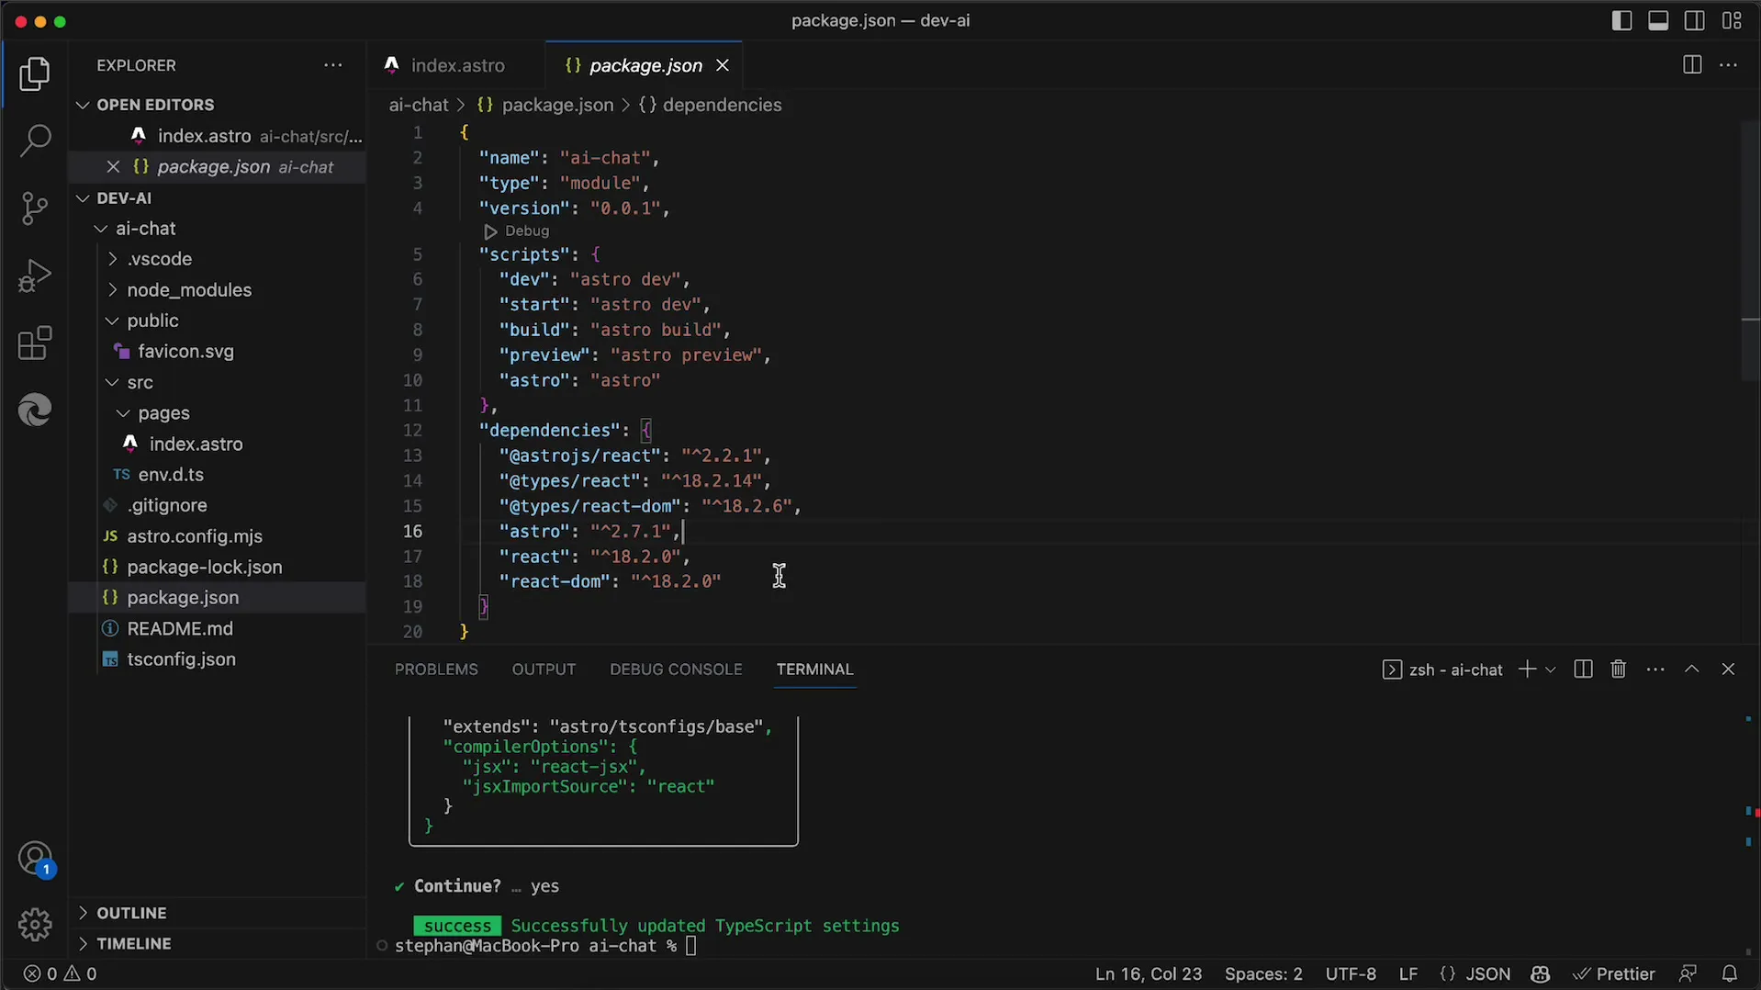Toggle the bottom panel visibility
Screen dimensions: 1761x990
click(1658, 20)
